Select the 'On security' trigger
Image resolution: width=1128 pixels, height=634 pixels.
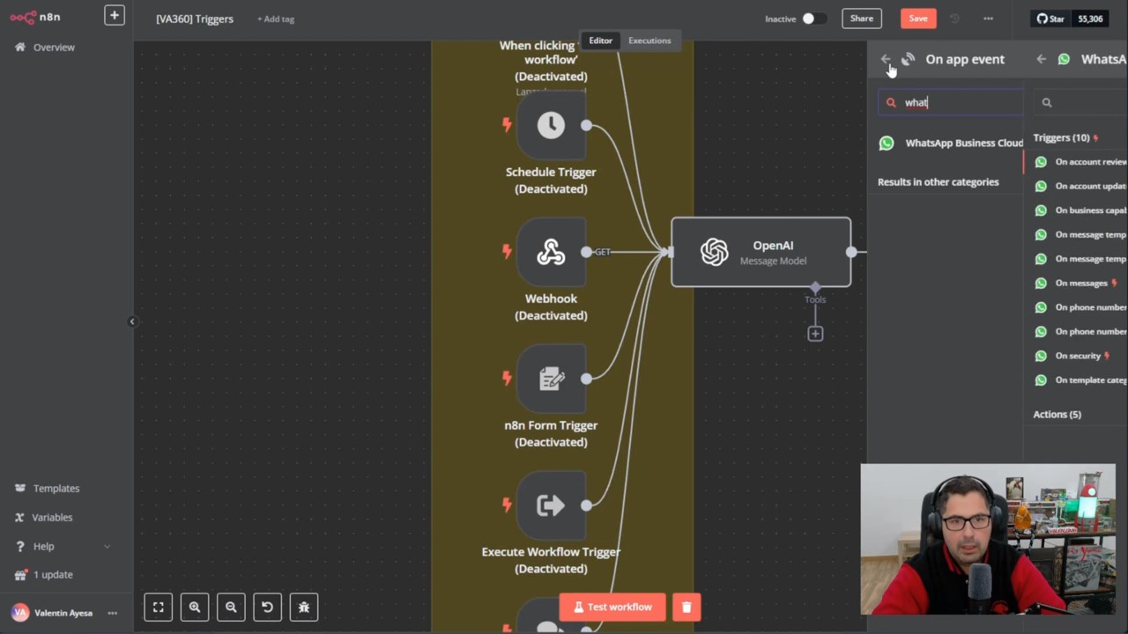pos(1080,356)
